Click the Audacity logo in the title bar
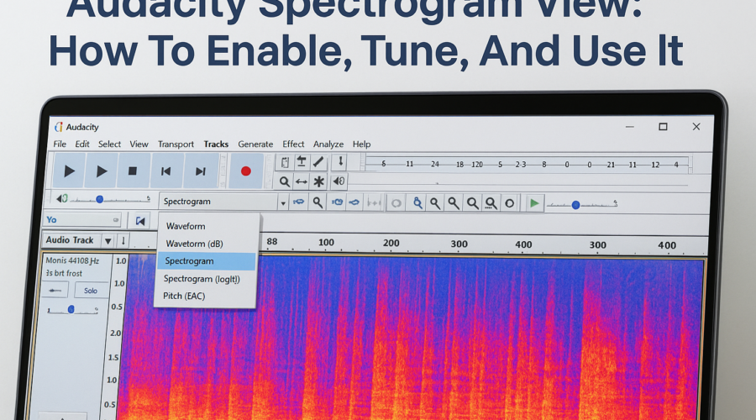The width and height of the screenshot is (756, 420). coord(59,127)
